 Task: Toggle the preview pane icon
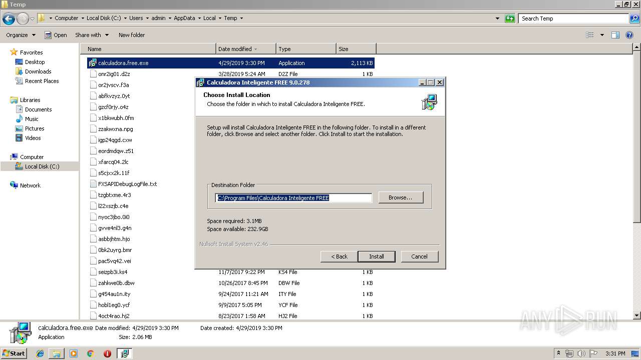click(615, 35)
